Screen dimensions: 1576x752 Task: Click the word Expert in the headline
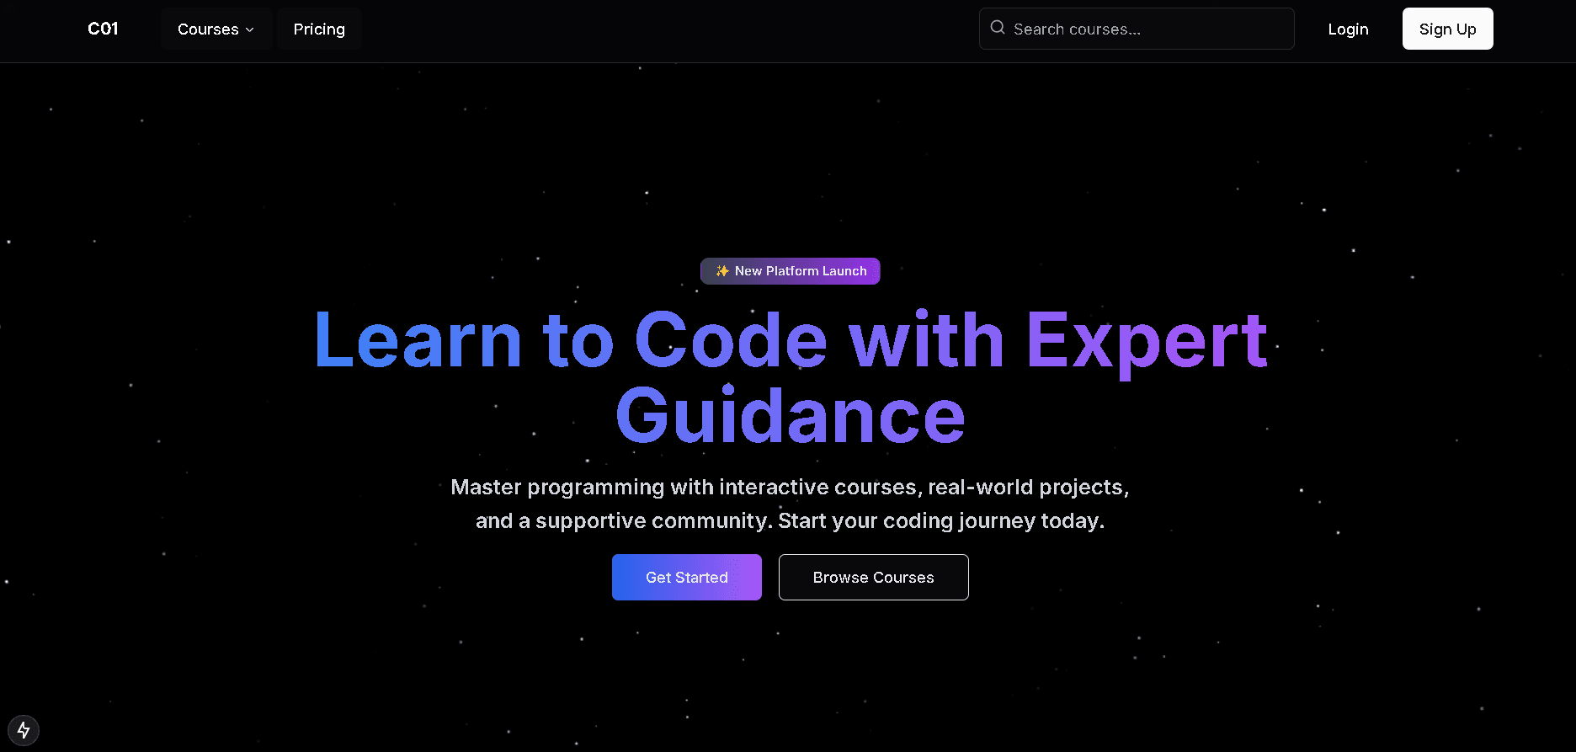click(x=1146, y=341)
